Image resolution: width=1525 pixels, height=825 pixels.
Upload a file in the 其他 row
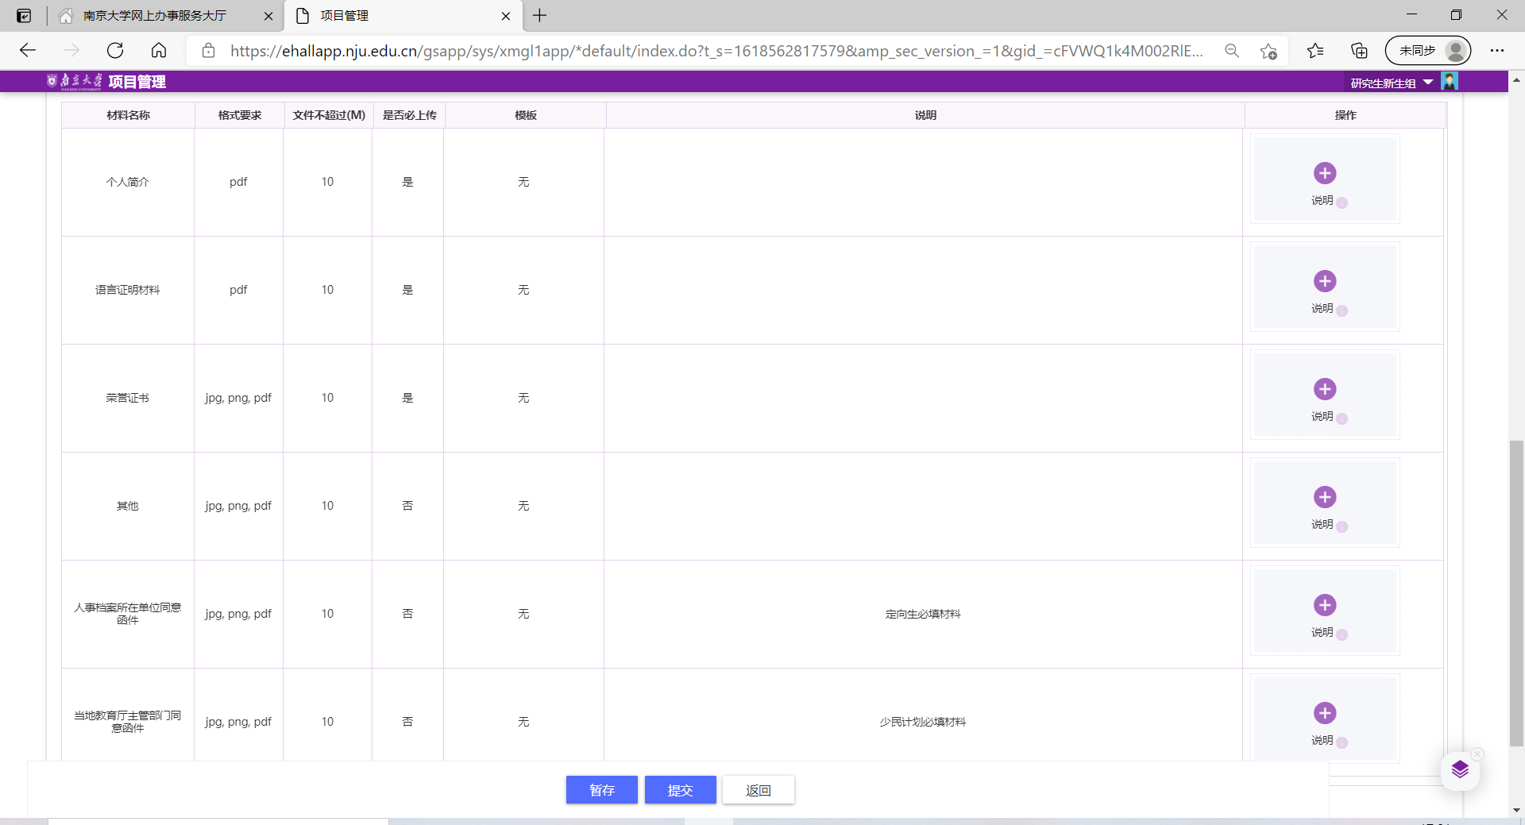[x=1324, y=497]
